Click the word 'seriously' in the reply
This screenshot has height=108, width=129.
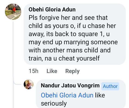pos(54,103)
